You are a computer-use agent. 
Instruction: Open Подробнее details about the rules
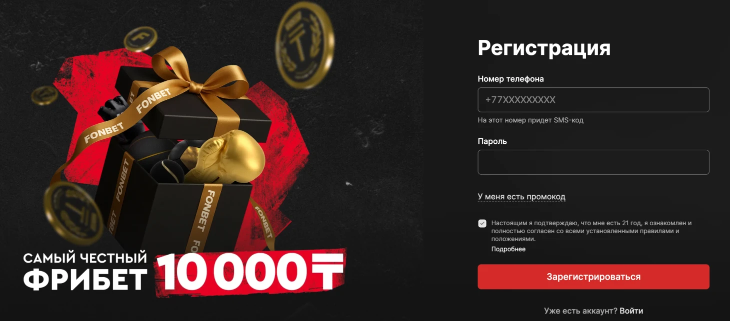click(508, 249)
